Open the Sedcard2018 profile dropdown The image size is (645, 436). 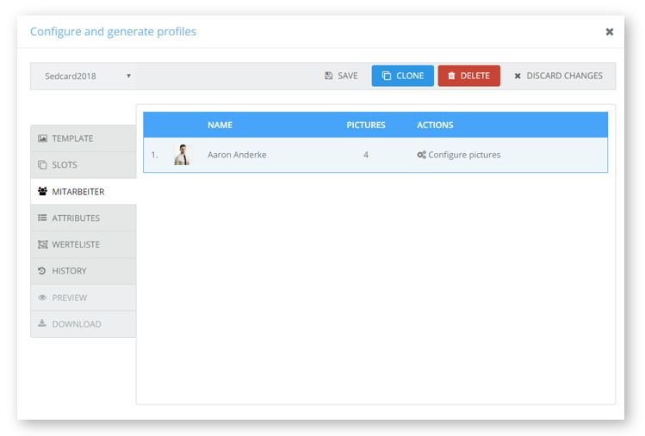pos(84,76)
